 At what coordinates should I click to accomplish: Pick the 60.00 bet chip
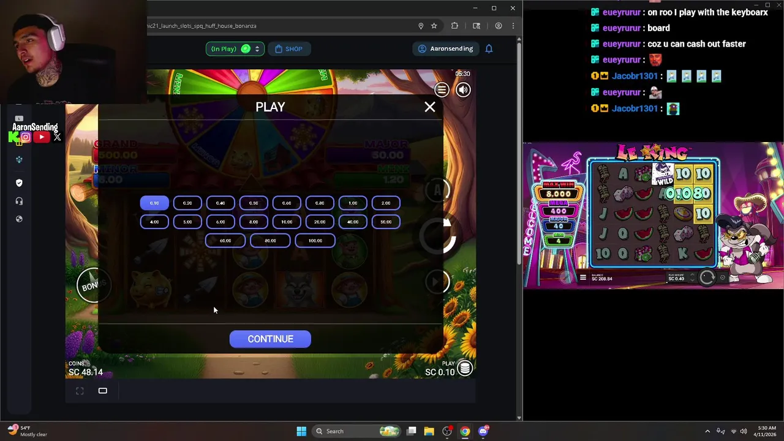225,241
